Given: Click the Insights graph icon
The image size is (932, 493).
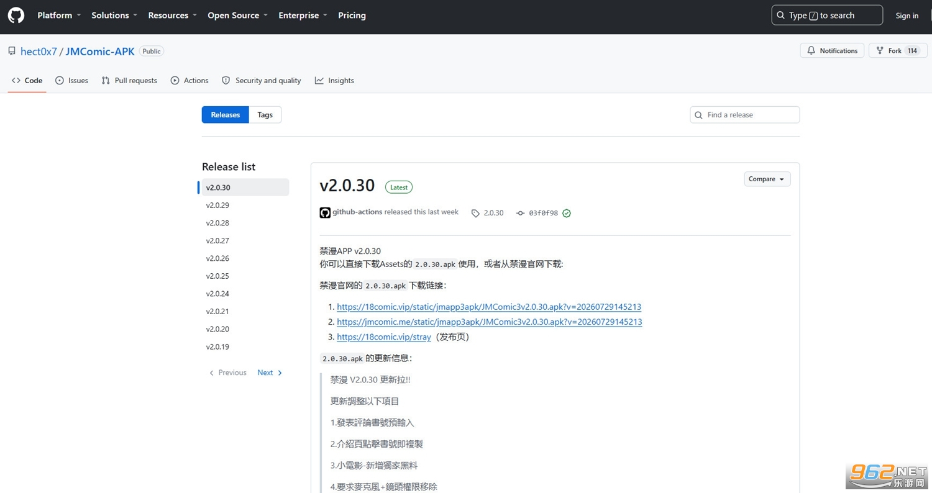Looking at the screenshot, I should click(319, 81).
